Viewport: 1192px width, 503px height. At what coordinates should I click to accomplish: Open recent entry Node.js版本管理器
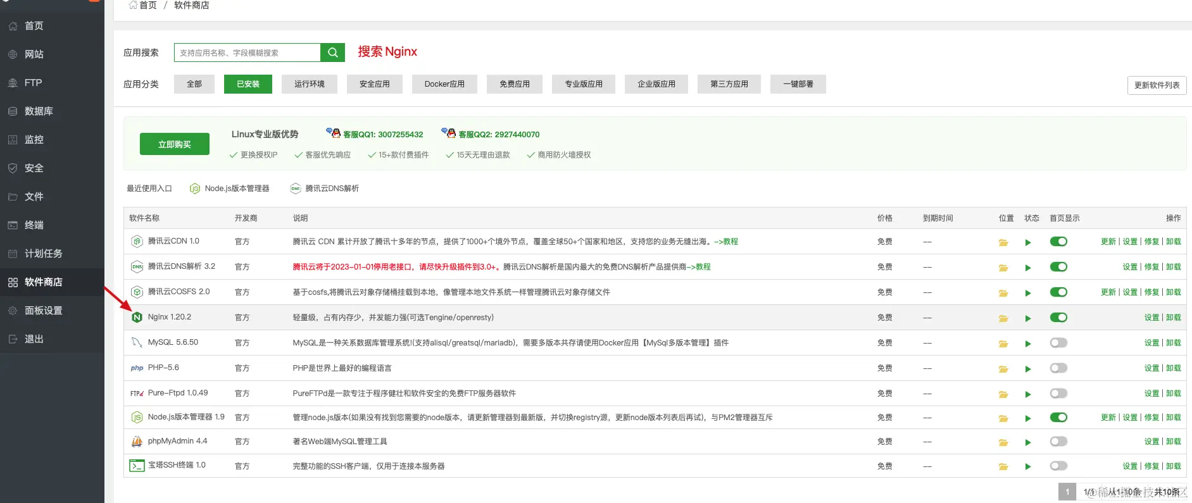(230, 189)
